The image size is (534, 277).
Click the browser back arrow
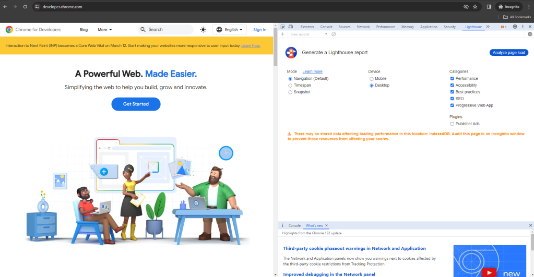coord(5,6)
